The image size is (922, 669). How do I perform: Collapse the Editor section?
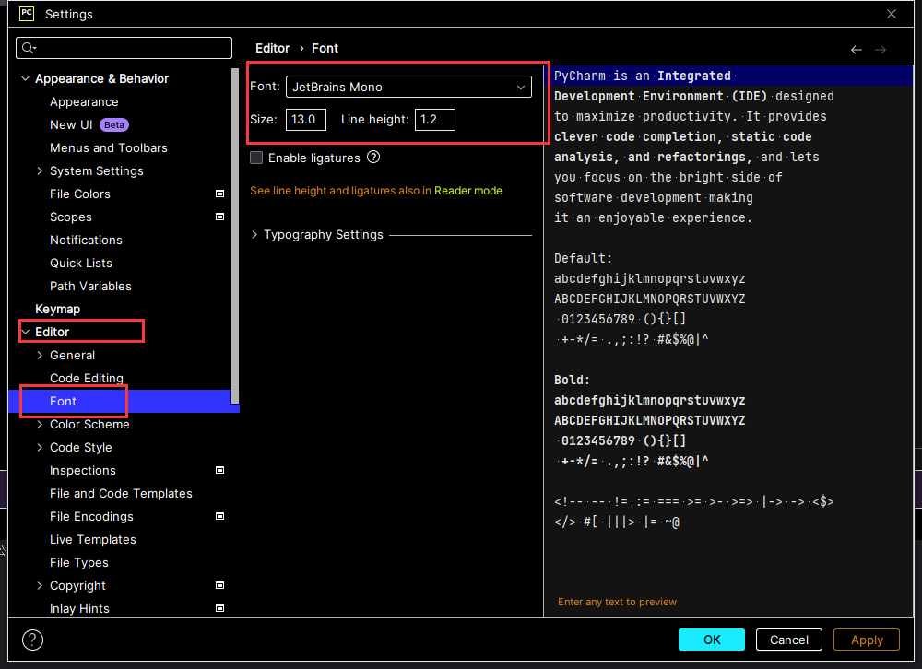coord(25,332)
